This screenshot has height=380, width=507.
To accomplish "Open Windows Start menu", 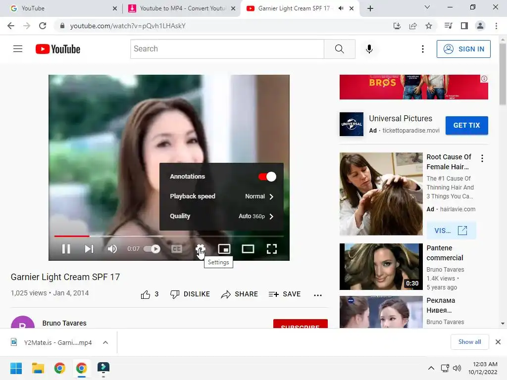I will [16, 368].
